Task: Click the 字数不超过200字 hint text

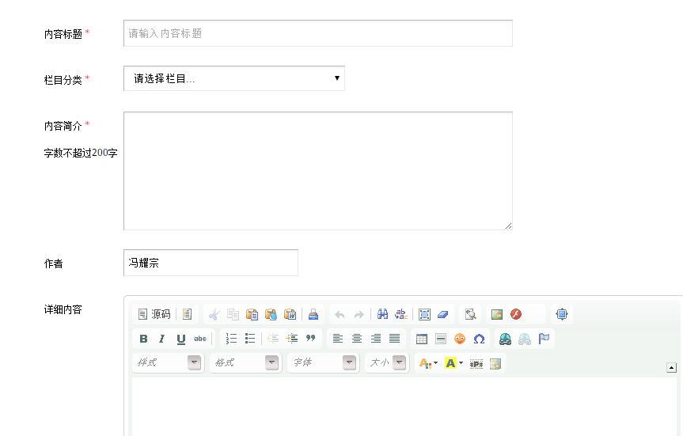Action: pyautogui.click(x=81, y=153)
